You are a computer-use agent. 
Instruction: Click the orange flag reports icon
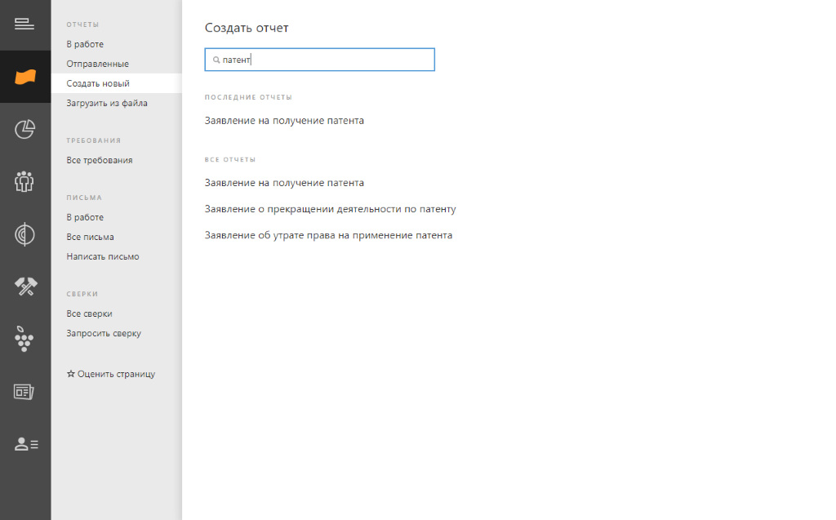[x=24, y=77]
